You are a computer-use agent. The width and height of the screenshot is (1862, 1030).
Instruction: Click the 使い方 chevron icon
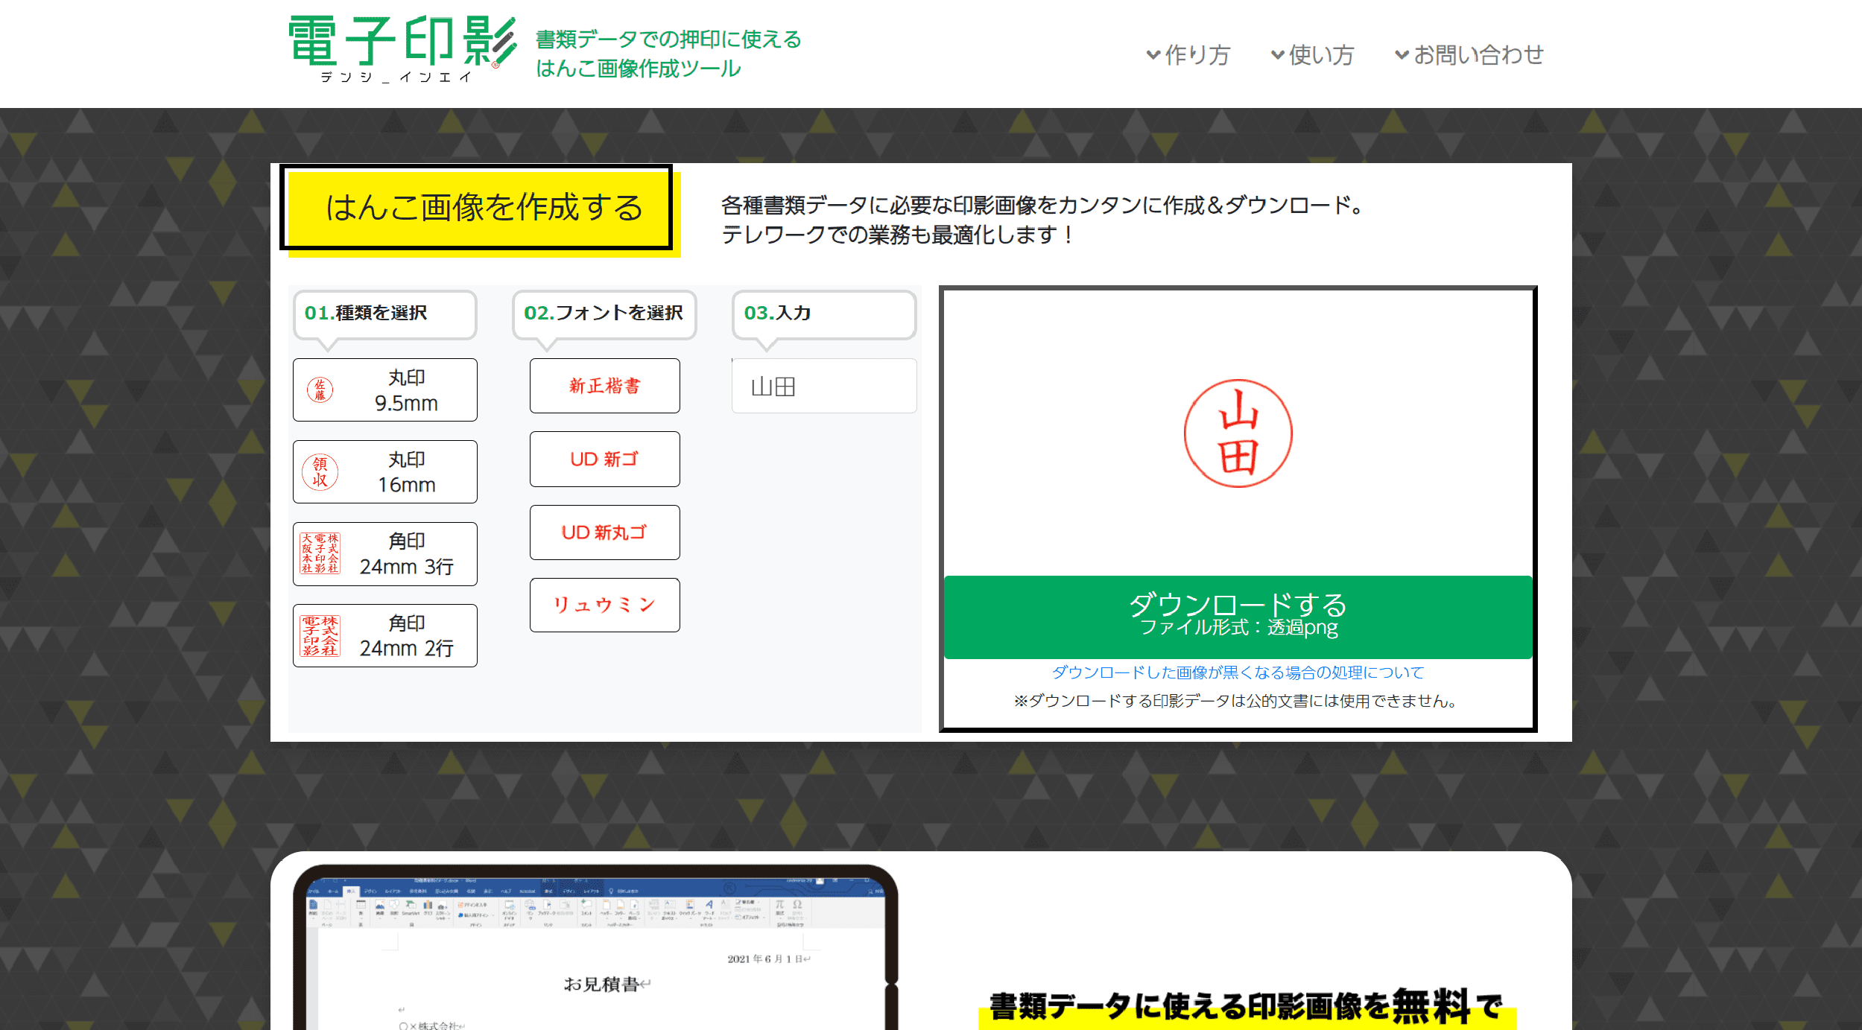click(1278, 54)
